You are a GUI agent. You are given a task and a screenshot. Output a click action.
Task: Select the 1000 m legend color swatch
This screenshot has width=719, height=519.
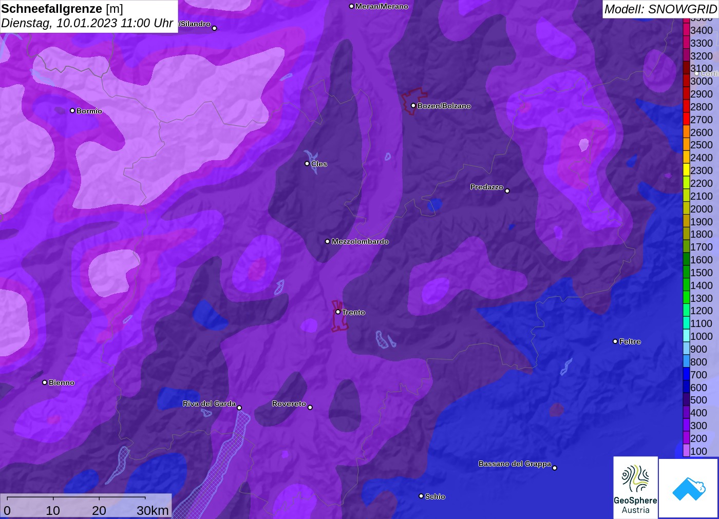[686, 336]
